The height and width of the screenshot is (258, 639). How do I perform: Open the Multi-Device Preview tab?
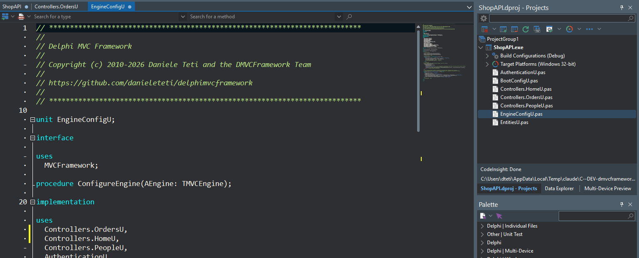(608, 189)
